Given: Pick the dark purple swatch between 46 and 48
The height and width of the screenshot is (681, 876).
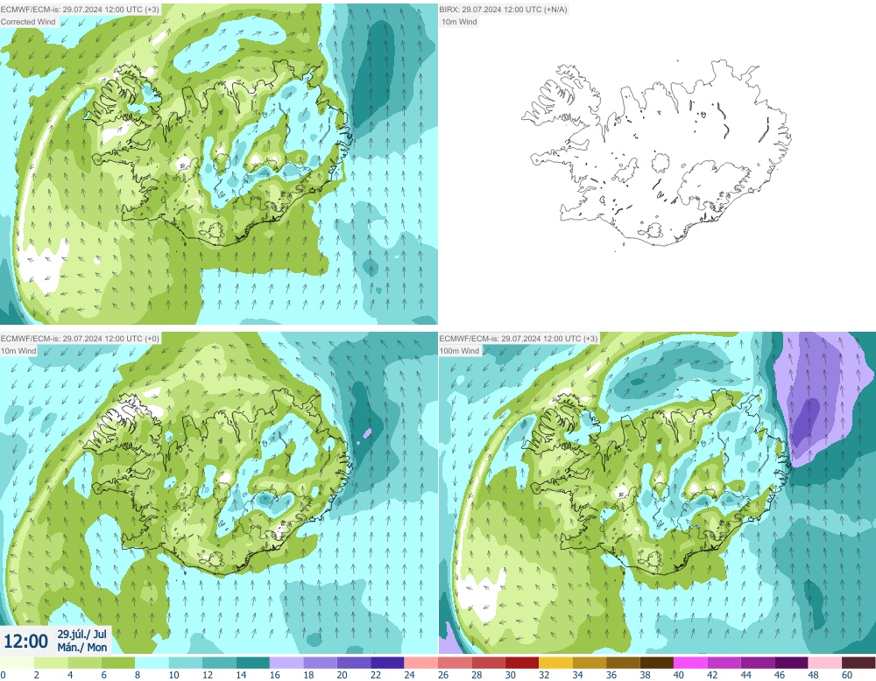Looking at the screenshot, I should tap(791, 663).
